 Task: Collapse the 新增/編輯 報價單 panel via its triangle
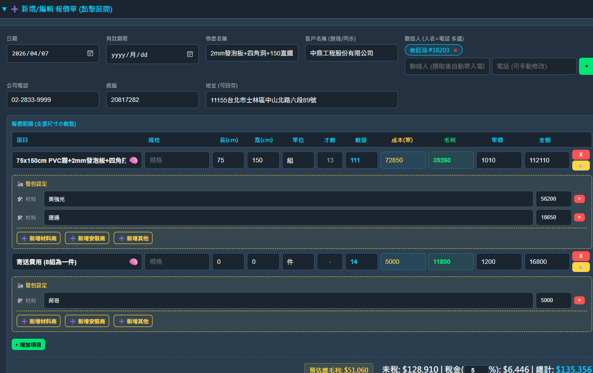(x=5, y=9)
